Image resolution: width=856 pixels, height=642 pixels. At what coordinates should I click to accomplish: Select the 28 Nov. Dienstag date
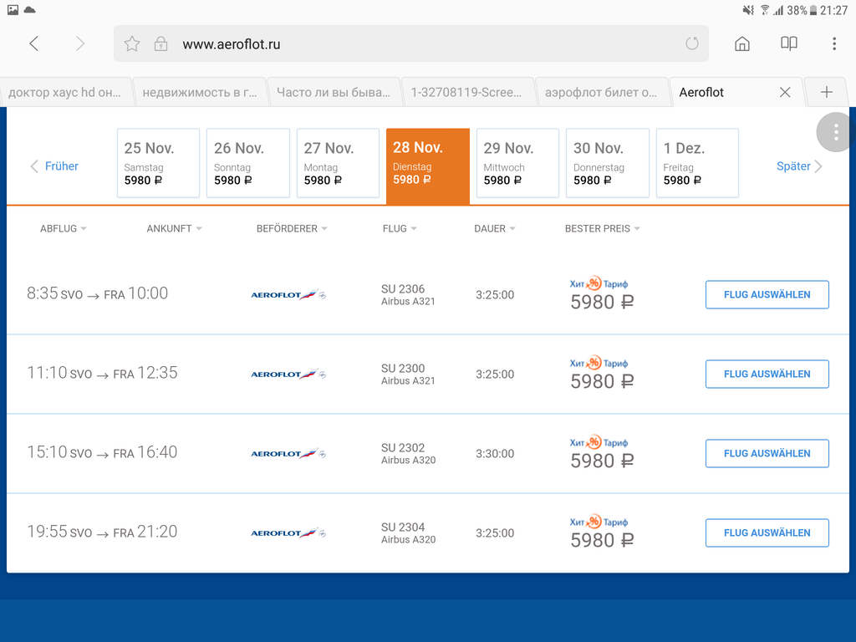tap(428, 166)
